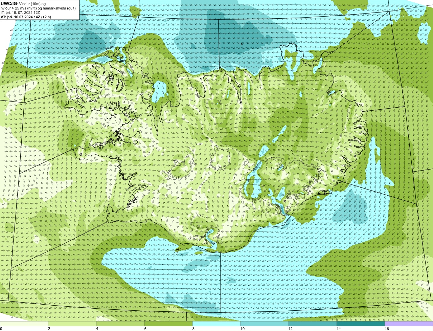The height and width of the screenshot is (331, 433).
Task: Click the "8" scale label
Action: 193,329
